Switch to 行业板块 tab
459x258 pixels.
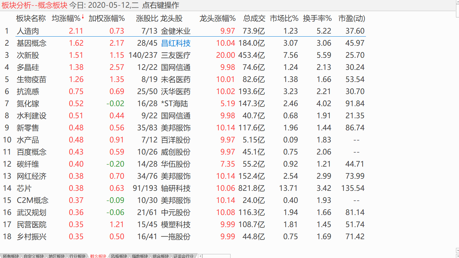tap(77, 256)
